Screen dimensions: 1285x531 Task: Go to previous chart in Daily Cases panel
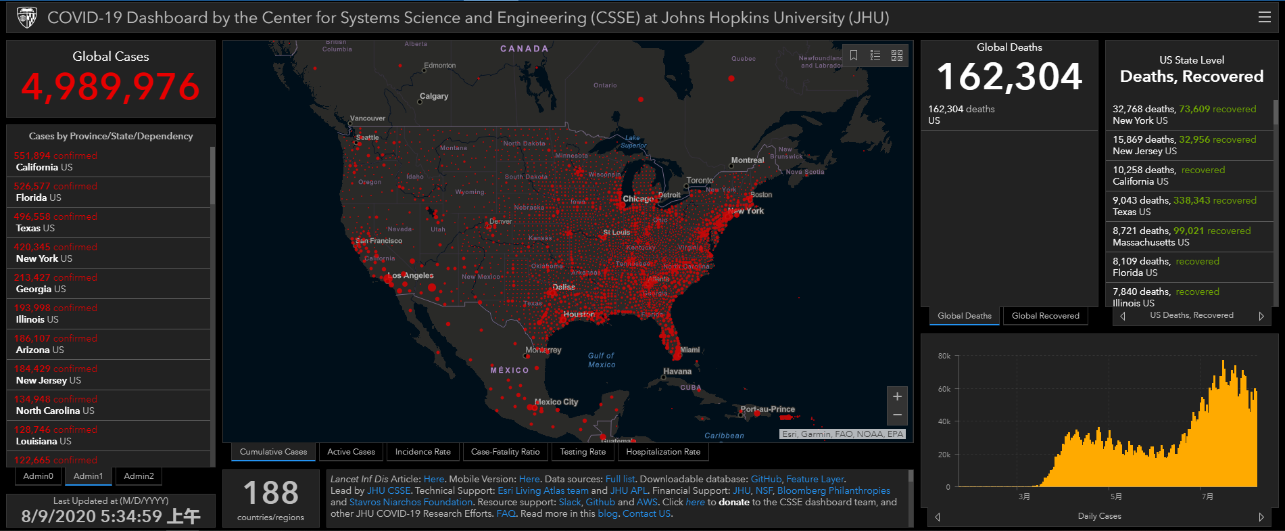938,517
